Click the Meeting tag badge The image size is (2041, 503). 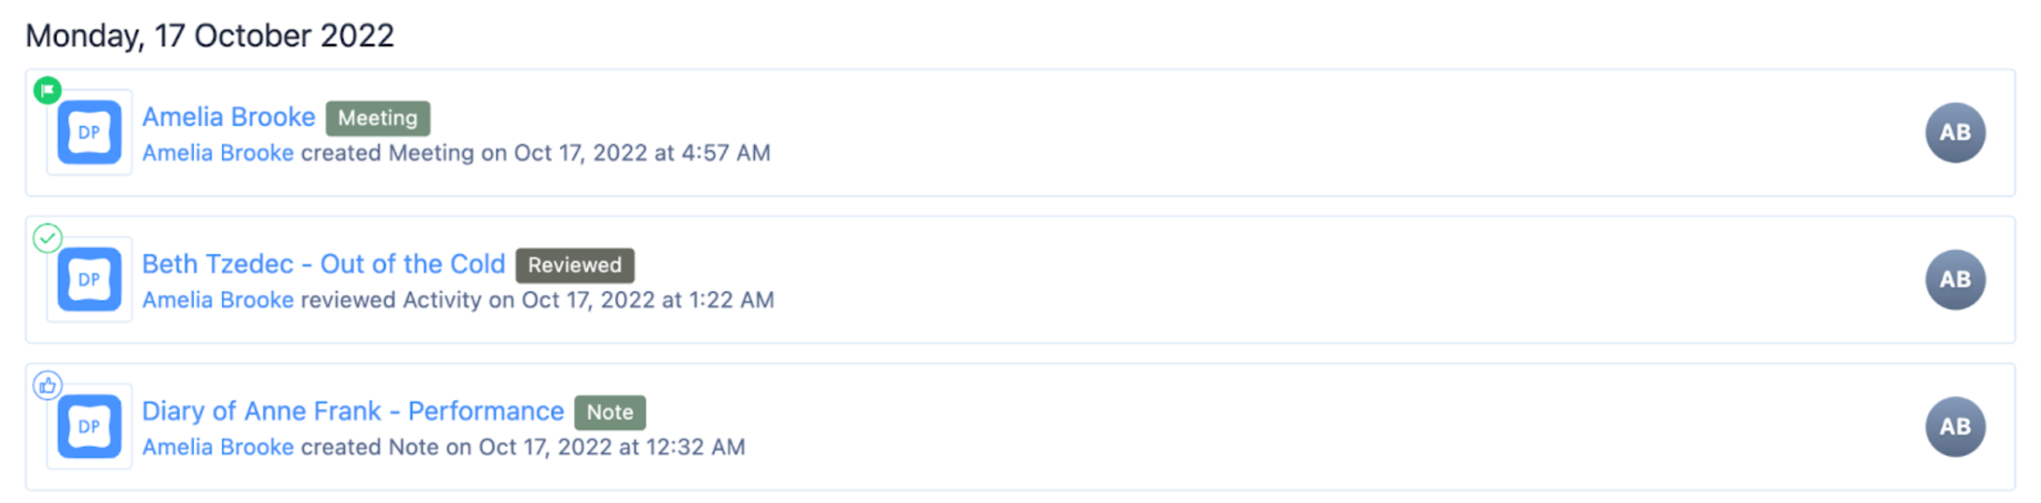click(x=377, y=118)
